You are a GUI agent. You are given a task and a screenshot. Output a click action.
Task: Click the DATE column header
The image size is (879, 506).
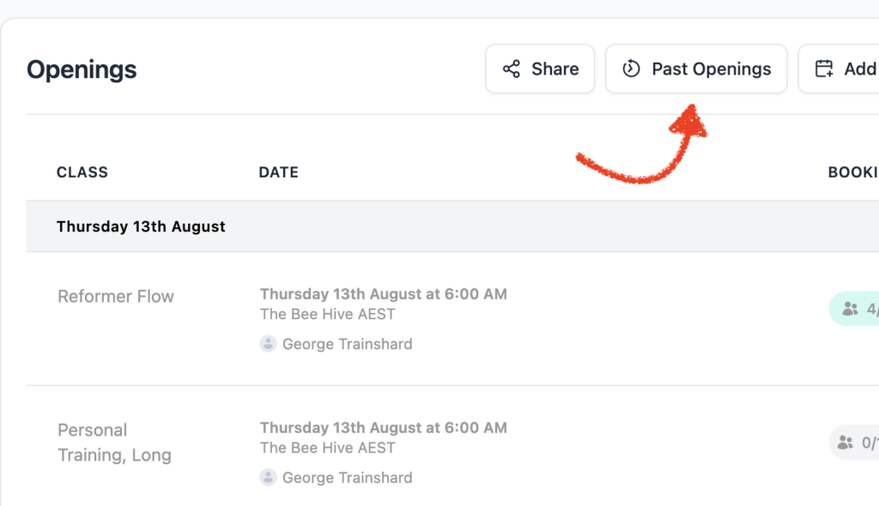pyautogui.click(x=279, y=172)
